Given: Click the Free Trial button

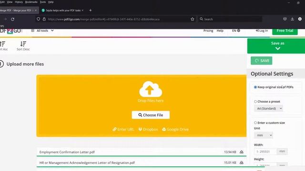Looking at the screenshot, I should tap(285, 31).
